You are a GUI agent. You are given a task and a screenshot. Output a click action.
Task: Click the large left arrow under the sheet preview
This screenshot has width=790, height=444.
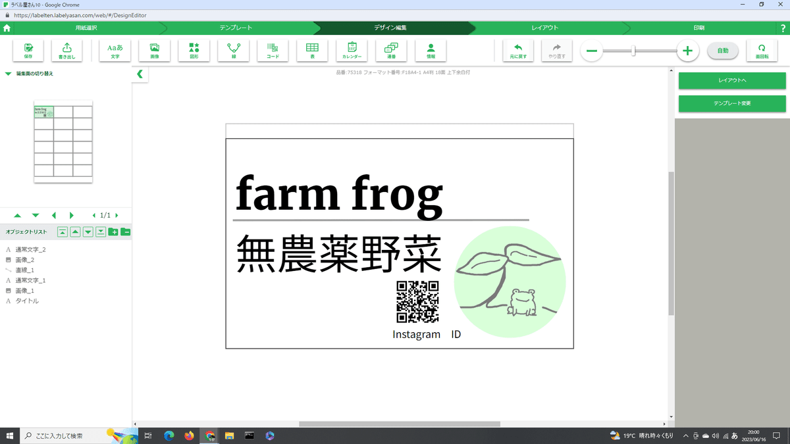54,215
